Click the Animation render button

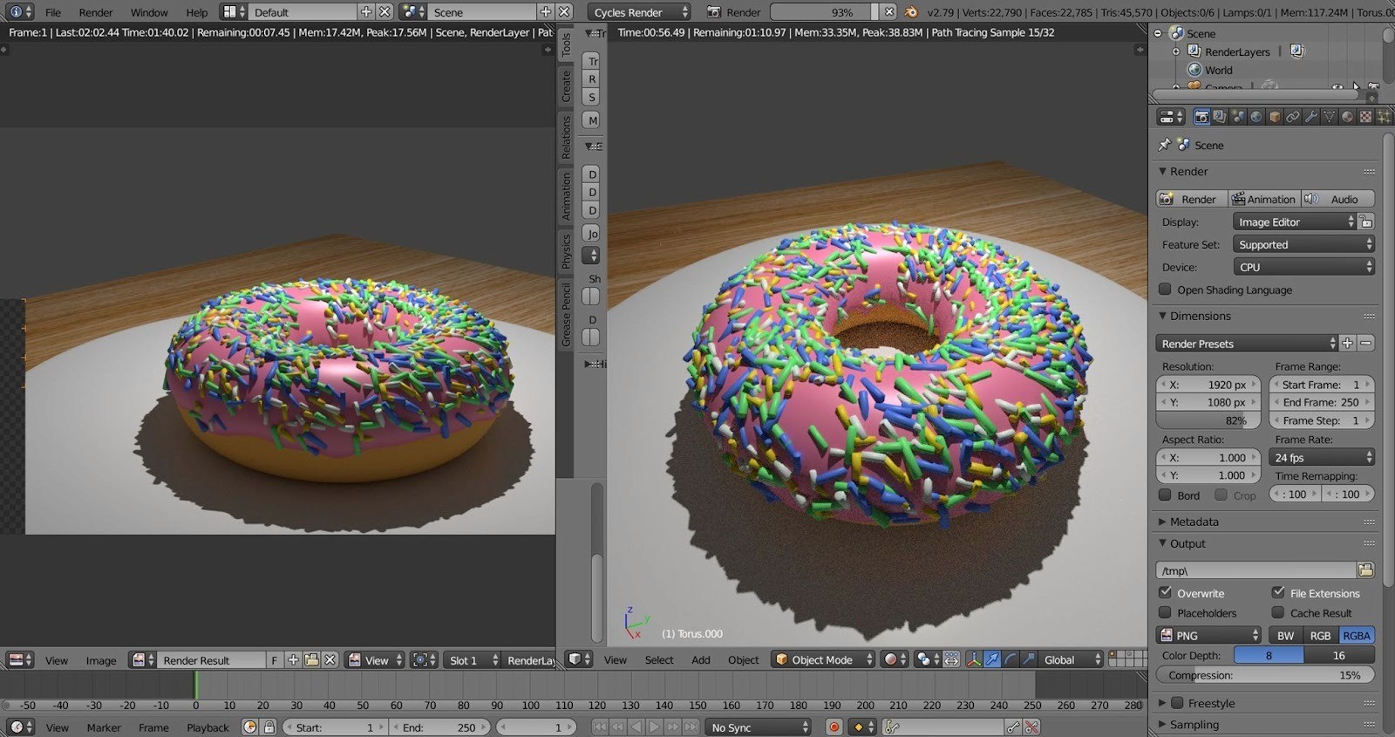pyautogui.click(x=1264, y=199)
